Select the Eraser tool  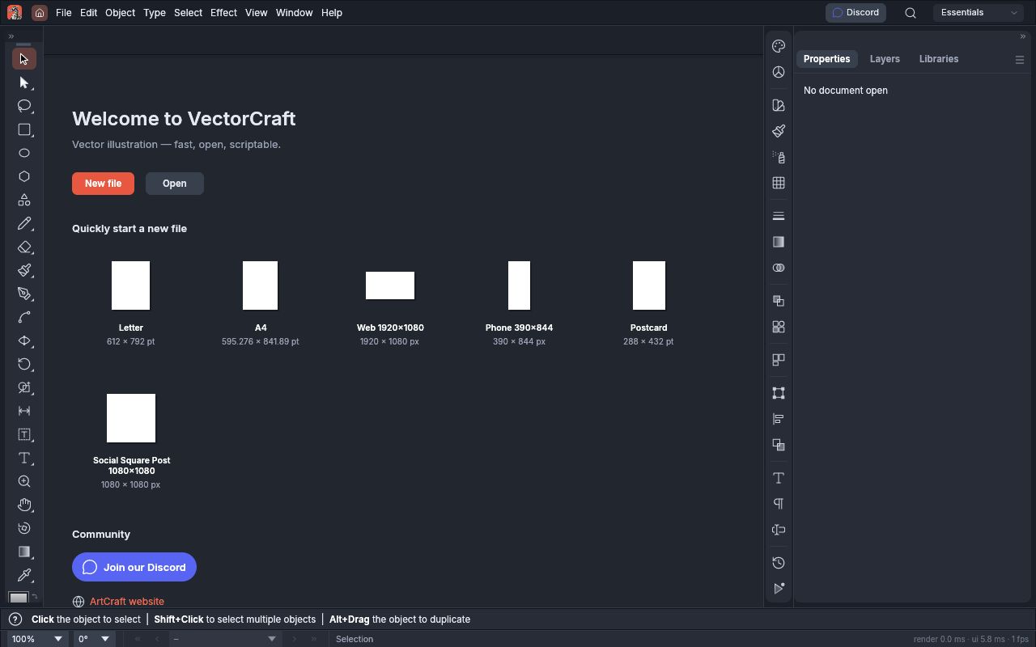pyautogui.click(x=23, y=247)
